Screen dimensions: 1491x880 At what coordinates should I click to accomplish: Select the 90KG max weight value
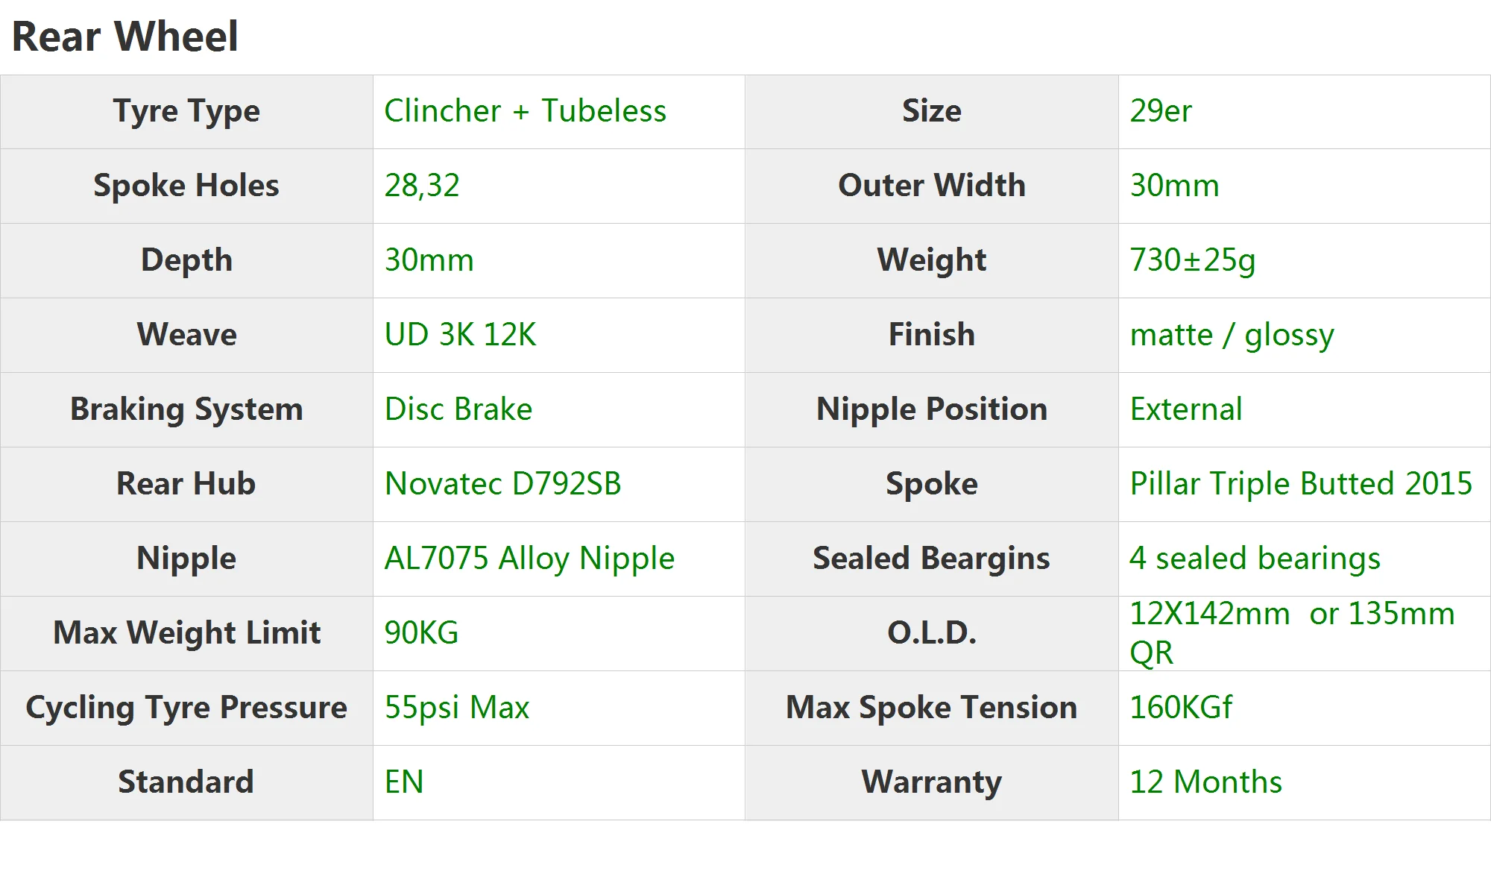[421, 632]
